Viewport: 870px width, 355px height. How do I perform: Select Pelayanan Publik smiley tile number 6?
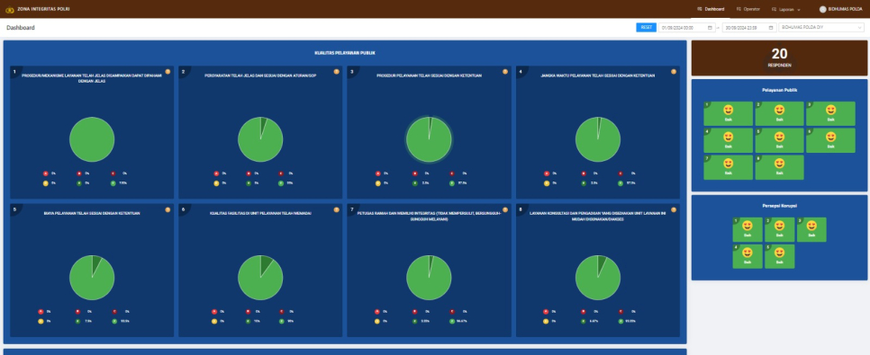click(830, 141)
